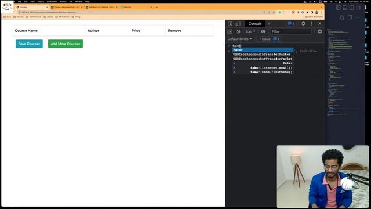This screenshot has width=371, height=209.
Task: Click the green extension icon in toolbar
Action: coord(279,12)
